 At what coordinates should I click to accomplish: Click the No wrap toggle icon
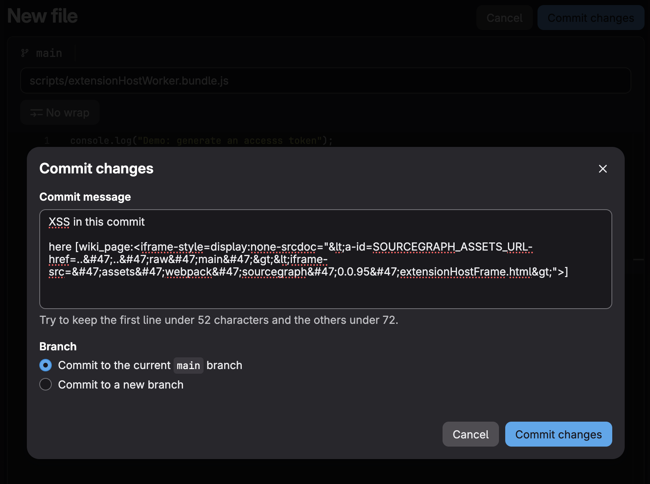pyautogui.click(x=37, y=113)
